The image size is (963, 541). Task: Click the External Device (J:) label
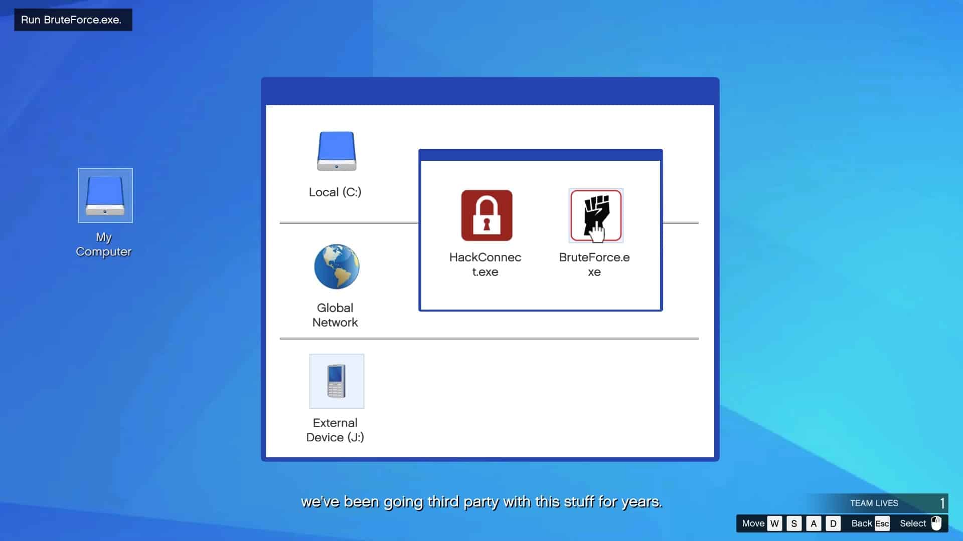tap(335, 430)
